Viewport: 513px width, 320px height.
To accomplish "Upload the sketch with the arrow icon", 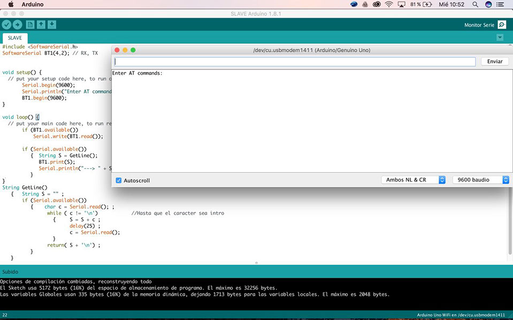I will [17, 25].
